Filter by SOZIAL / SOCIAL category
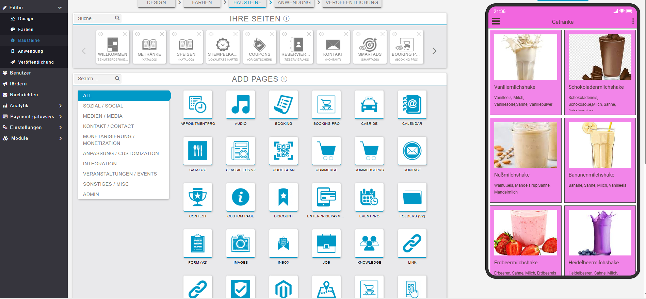Screen dimensions: 646x299 point(103,106)
